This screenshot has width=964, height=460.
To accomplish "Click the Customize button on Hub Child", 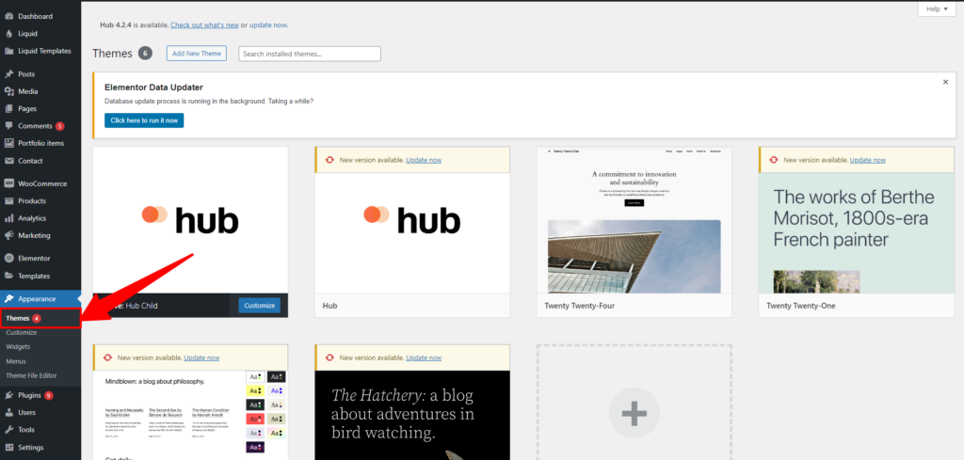I will [260, 305].
